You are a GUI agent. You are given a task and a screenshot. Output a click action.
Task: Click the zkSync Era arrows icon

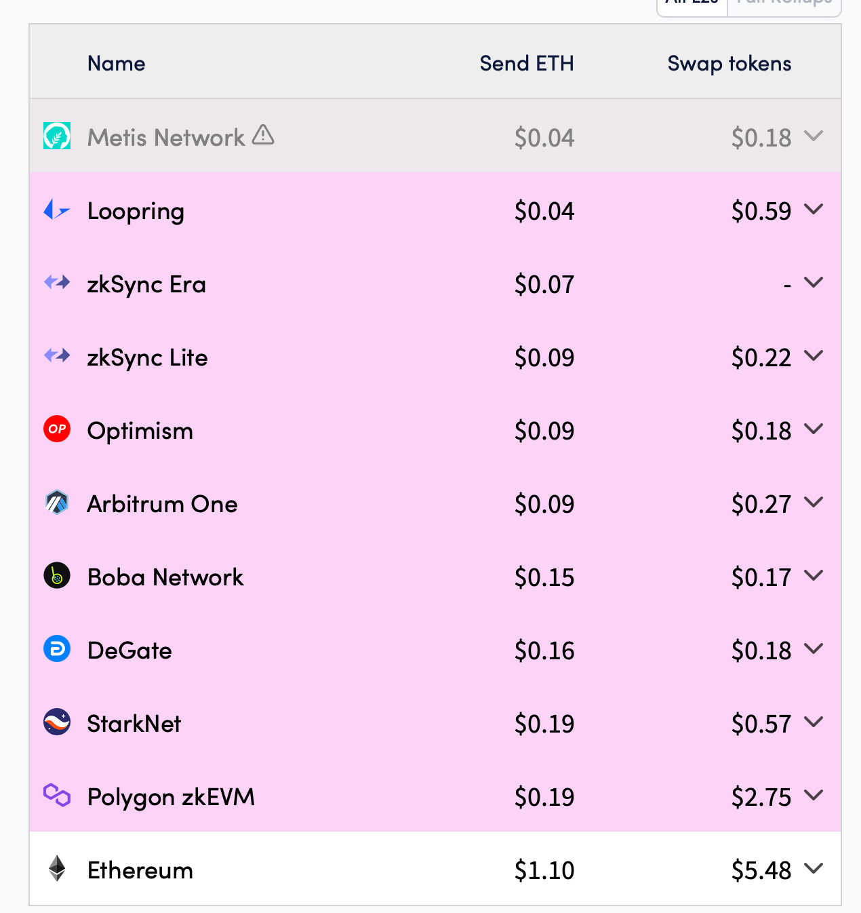57,282
